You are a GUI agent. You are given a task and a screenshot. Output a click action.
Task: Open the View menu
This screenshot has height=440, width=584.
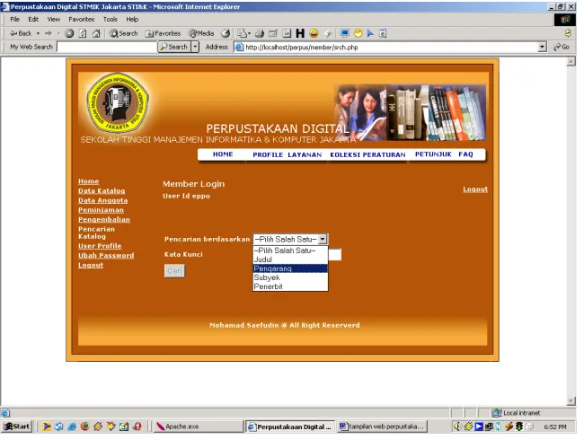pos(54,20)
